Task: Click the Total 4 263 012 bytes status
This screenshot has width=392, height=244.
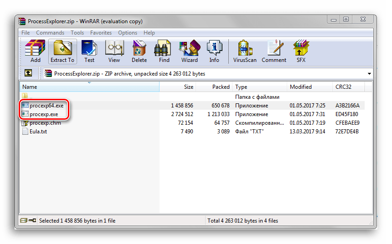Action: [x=242, y=221]
